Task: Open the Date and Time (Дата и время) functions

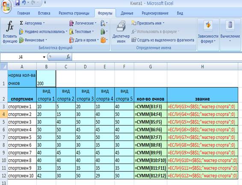Action: click(x=84, y=40)
